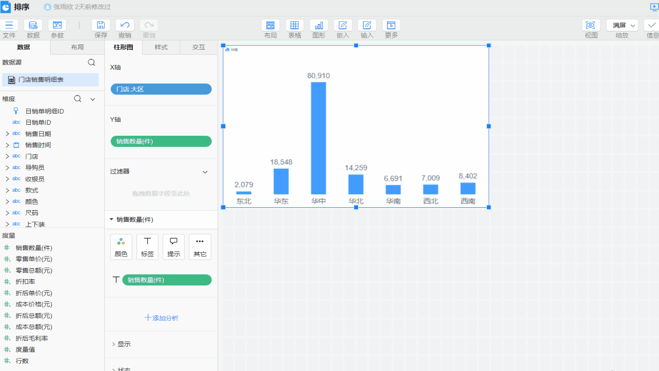Click the Label (标签) settings button
Image resolution: width=659 pixels, height=371 pixels.
pyautogui.click(x=147, y=247)
